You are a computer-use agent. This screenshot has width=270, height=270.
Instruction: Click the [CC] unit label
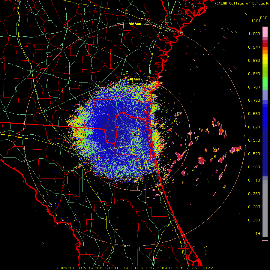point(256,21)
